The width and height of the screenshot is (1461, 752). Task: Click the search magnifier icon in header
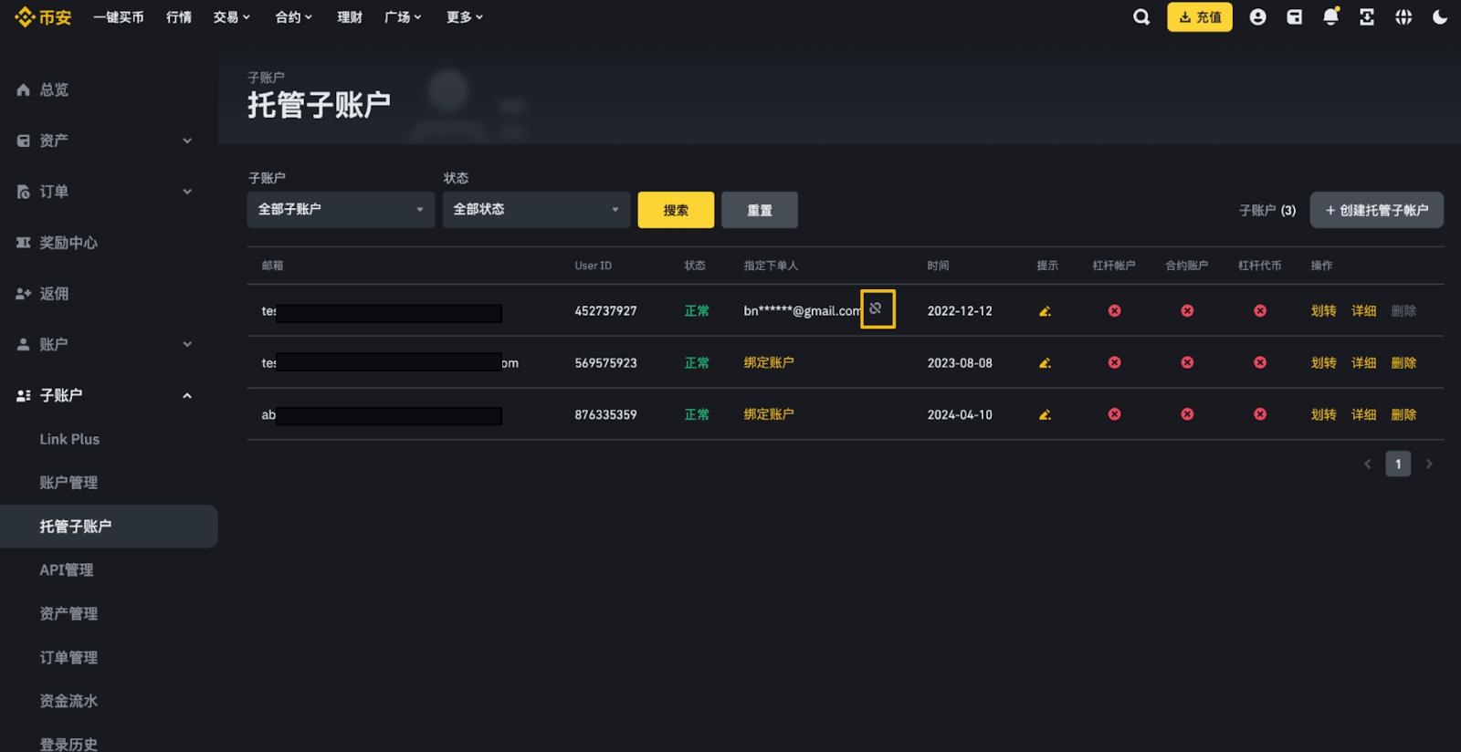coord(1141,17)
